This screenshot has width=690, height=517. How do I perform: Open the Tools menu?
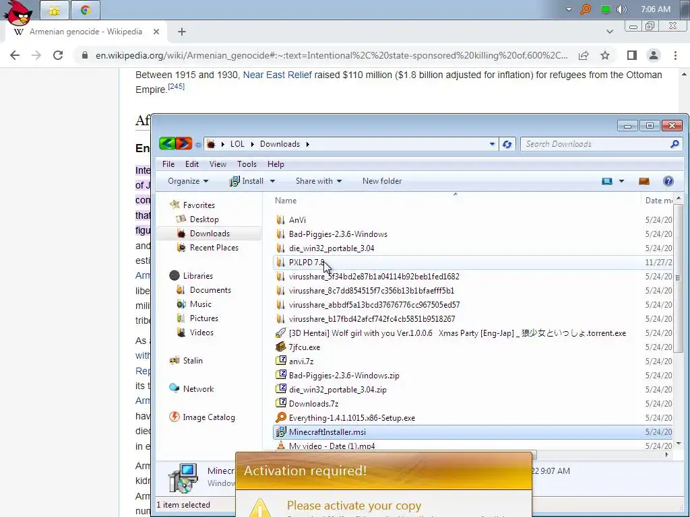[x=247, y=164]
